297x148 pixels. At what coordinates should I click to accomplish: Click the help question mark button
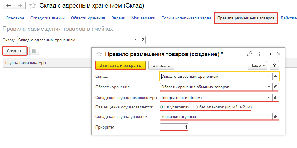[274, 65]
